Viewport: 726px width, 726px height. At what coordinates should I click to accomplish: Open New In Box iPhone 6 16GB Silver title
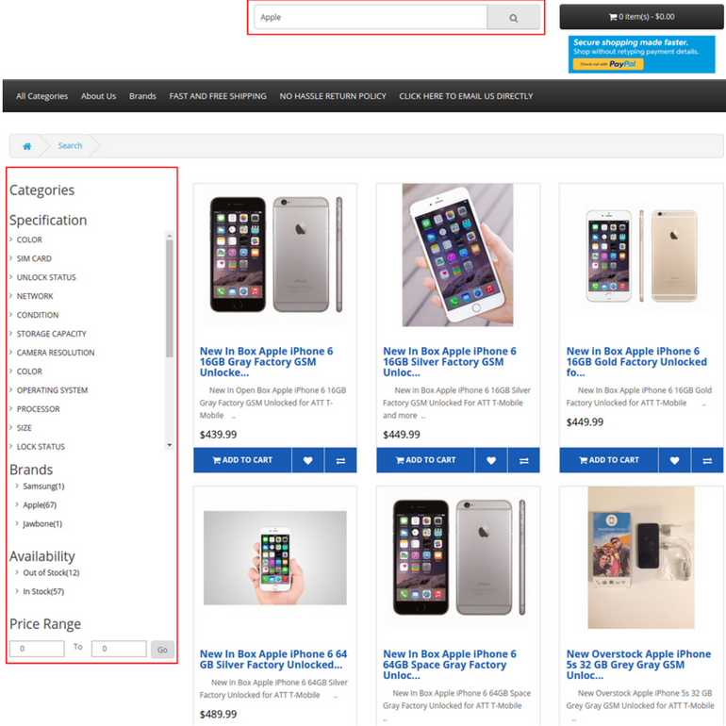(450, 362)
